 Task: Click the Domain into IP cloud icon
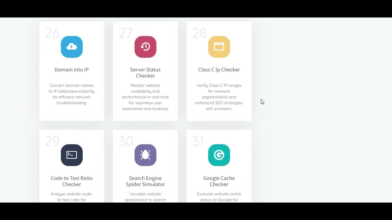pos(72,47)
